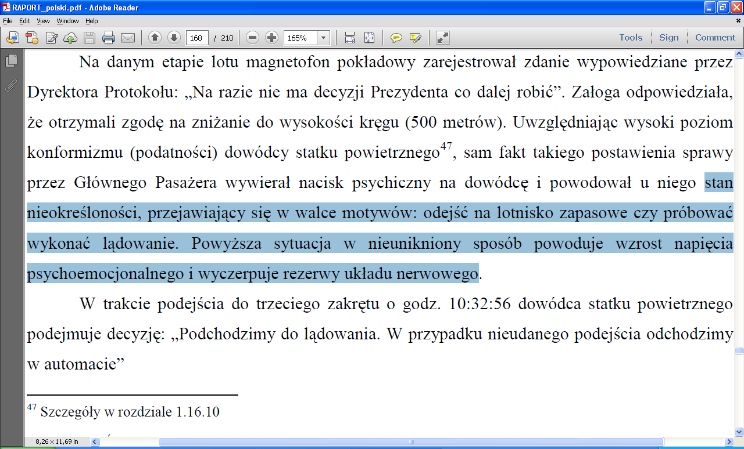Screen dimensions: 744x449
Task: Open the Sign pane
Action: click(x=668, y=38)
